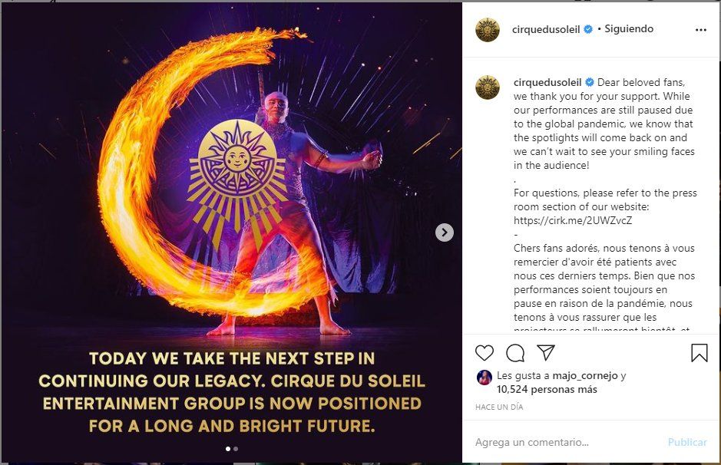Select the second carousel dot indicator

click(x=236, y=449)
